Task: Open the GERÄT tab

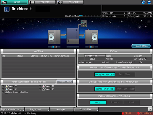Action: point(14,2)
